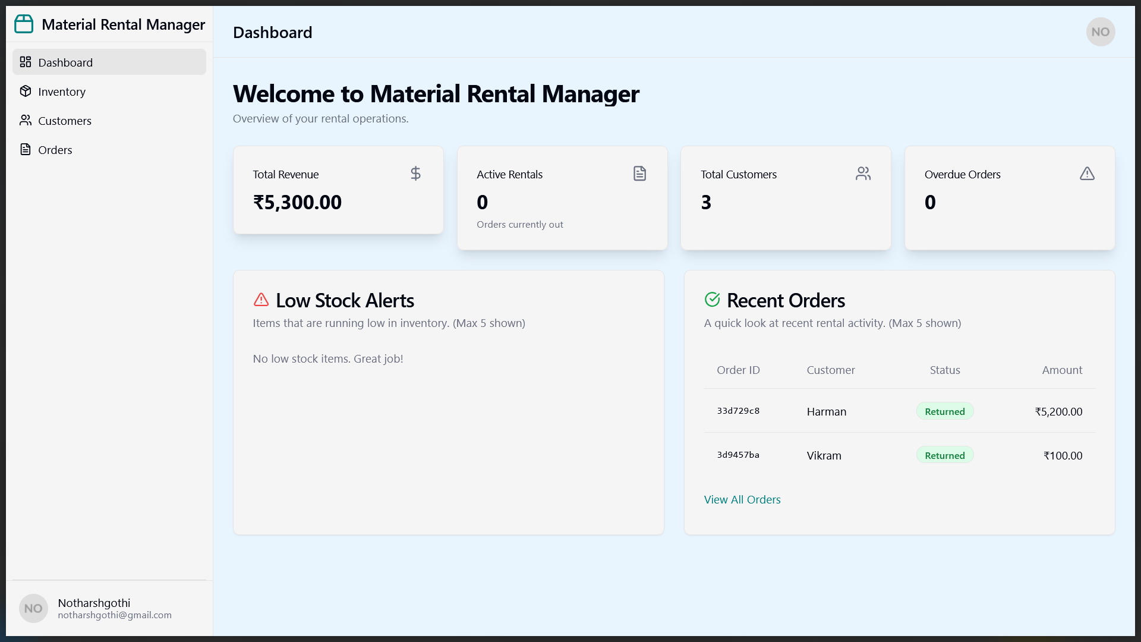Viewport: 1141px width, 642px height.
Task: Open the Customers section
Action: (109, 120)
